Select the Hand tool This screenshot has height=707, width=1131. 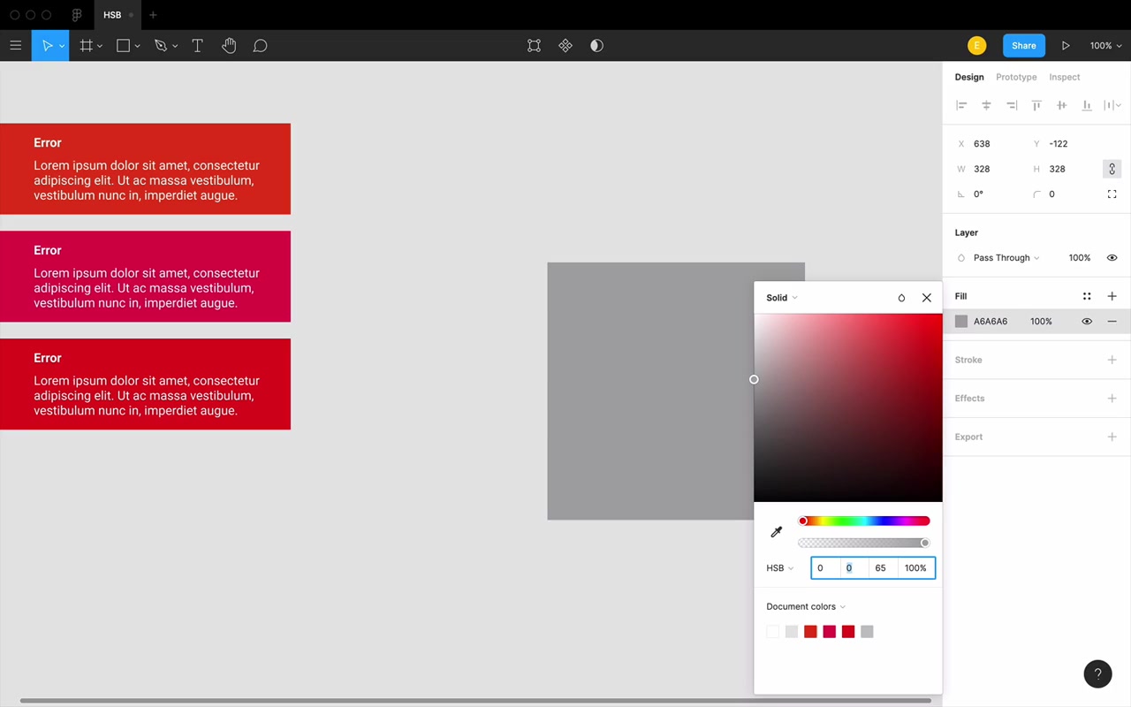(229, 46)
